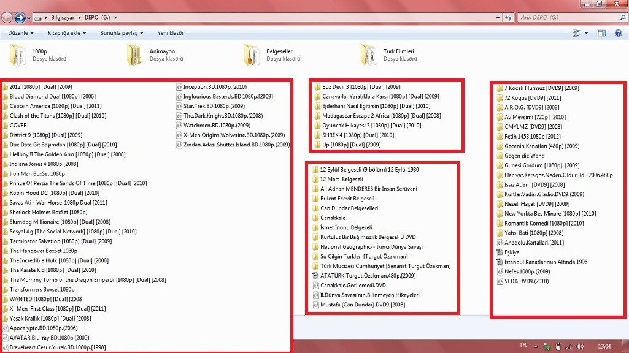Image resolution: width=629 pixels, height=353 pixels.
Task: Toggle the preview pane icon
Action: pos(602,33)
